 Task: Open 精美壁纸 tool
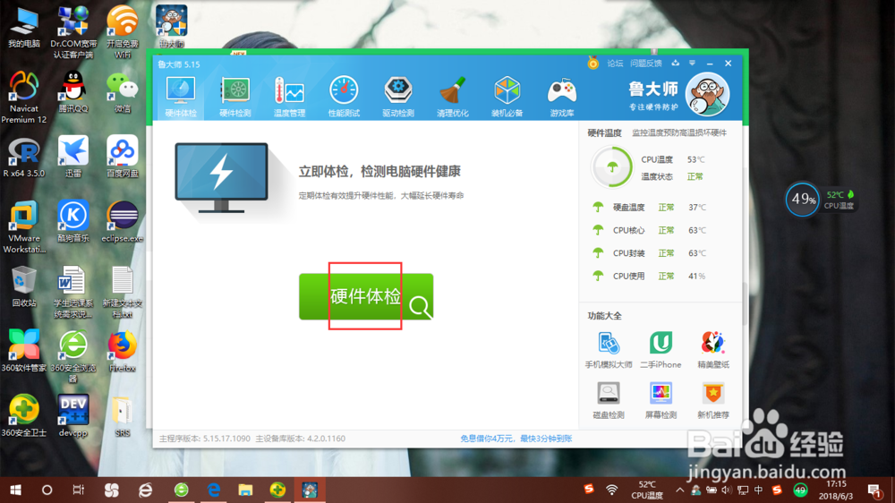(713, 349)
